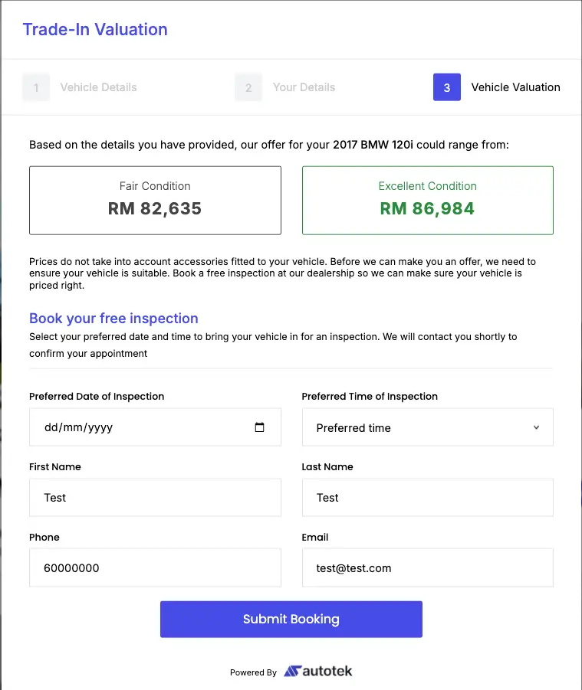This screenshot has width=582, height=690.
Task: Click into the Phone number field
Action: click(x=155, y=567)
